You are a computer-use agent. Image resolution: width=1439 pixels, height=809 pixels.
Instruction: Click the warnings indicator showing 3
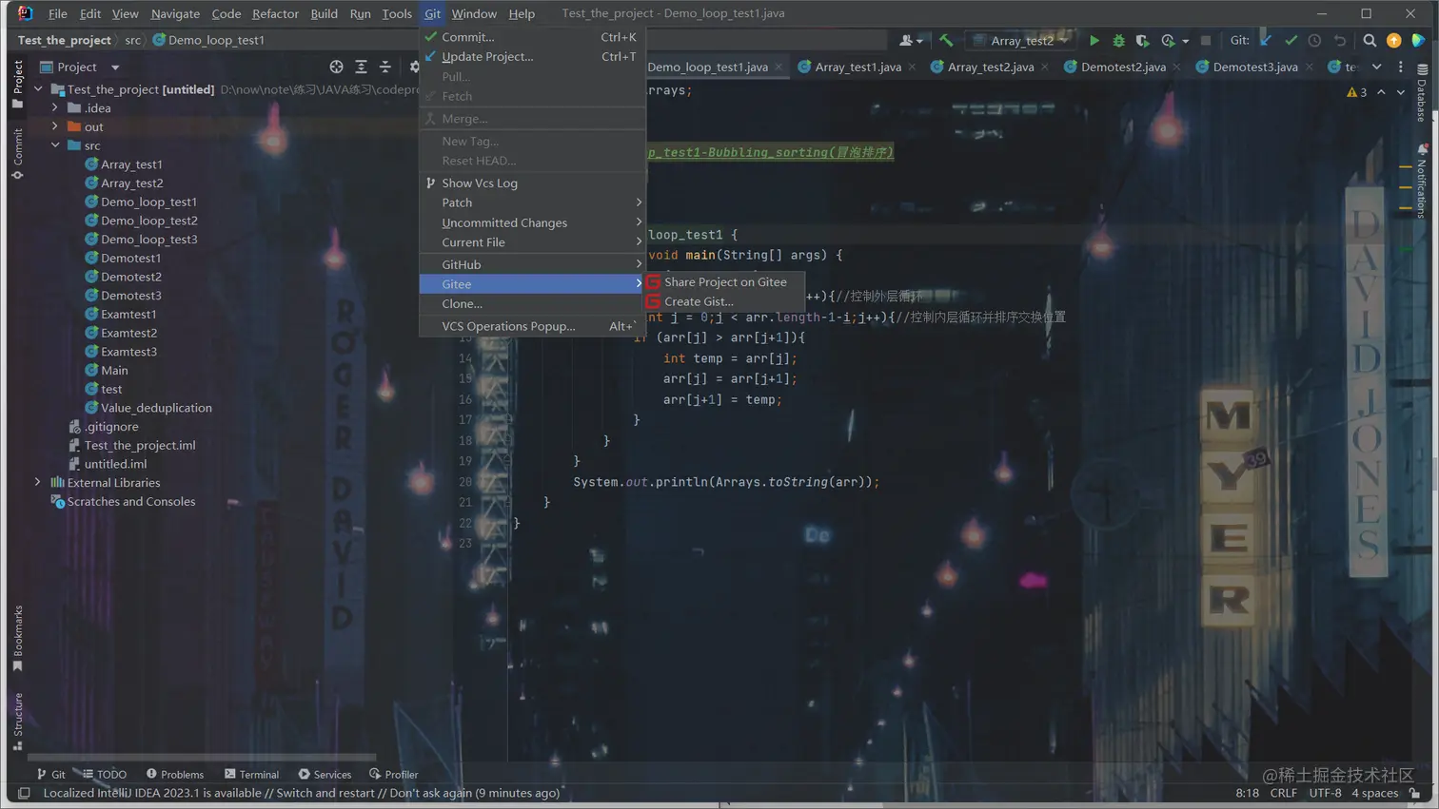tap(1357, 92)
